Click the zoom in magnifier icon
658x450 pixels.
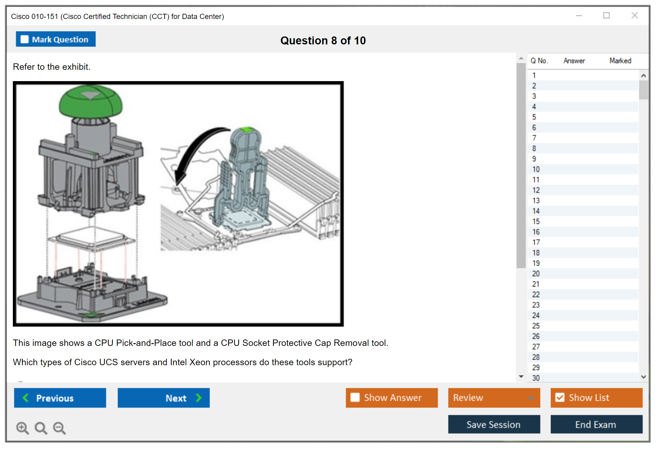[x=22, y=428]
